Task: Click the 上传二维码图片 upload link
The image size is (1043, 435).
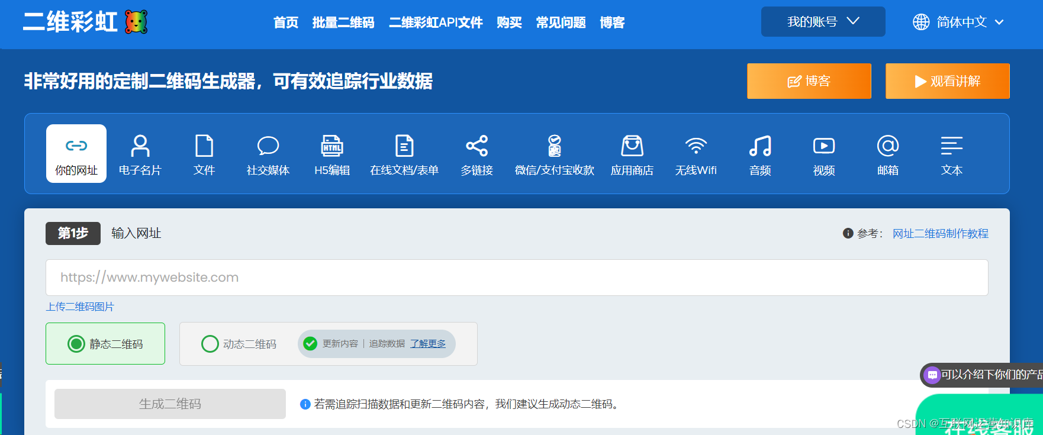Action: 80,307
